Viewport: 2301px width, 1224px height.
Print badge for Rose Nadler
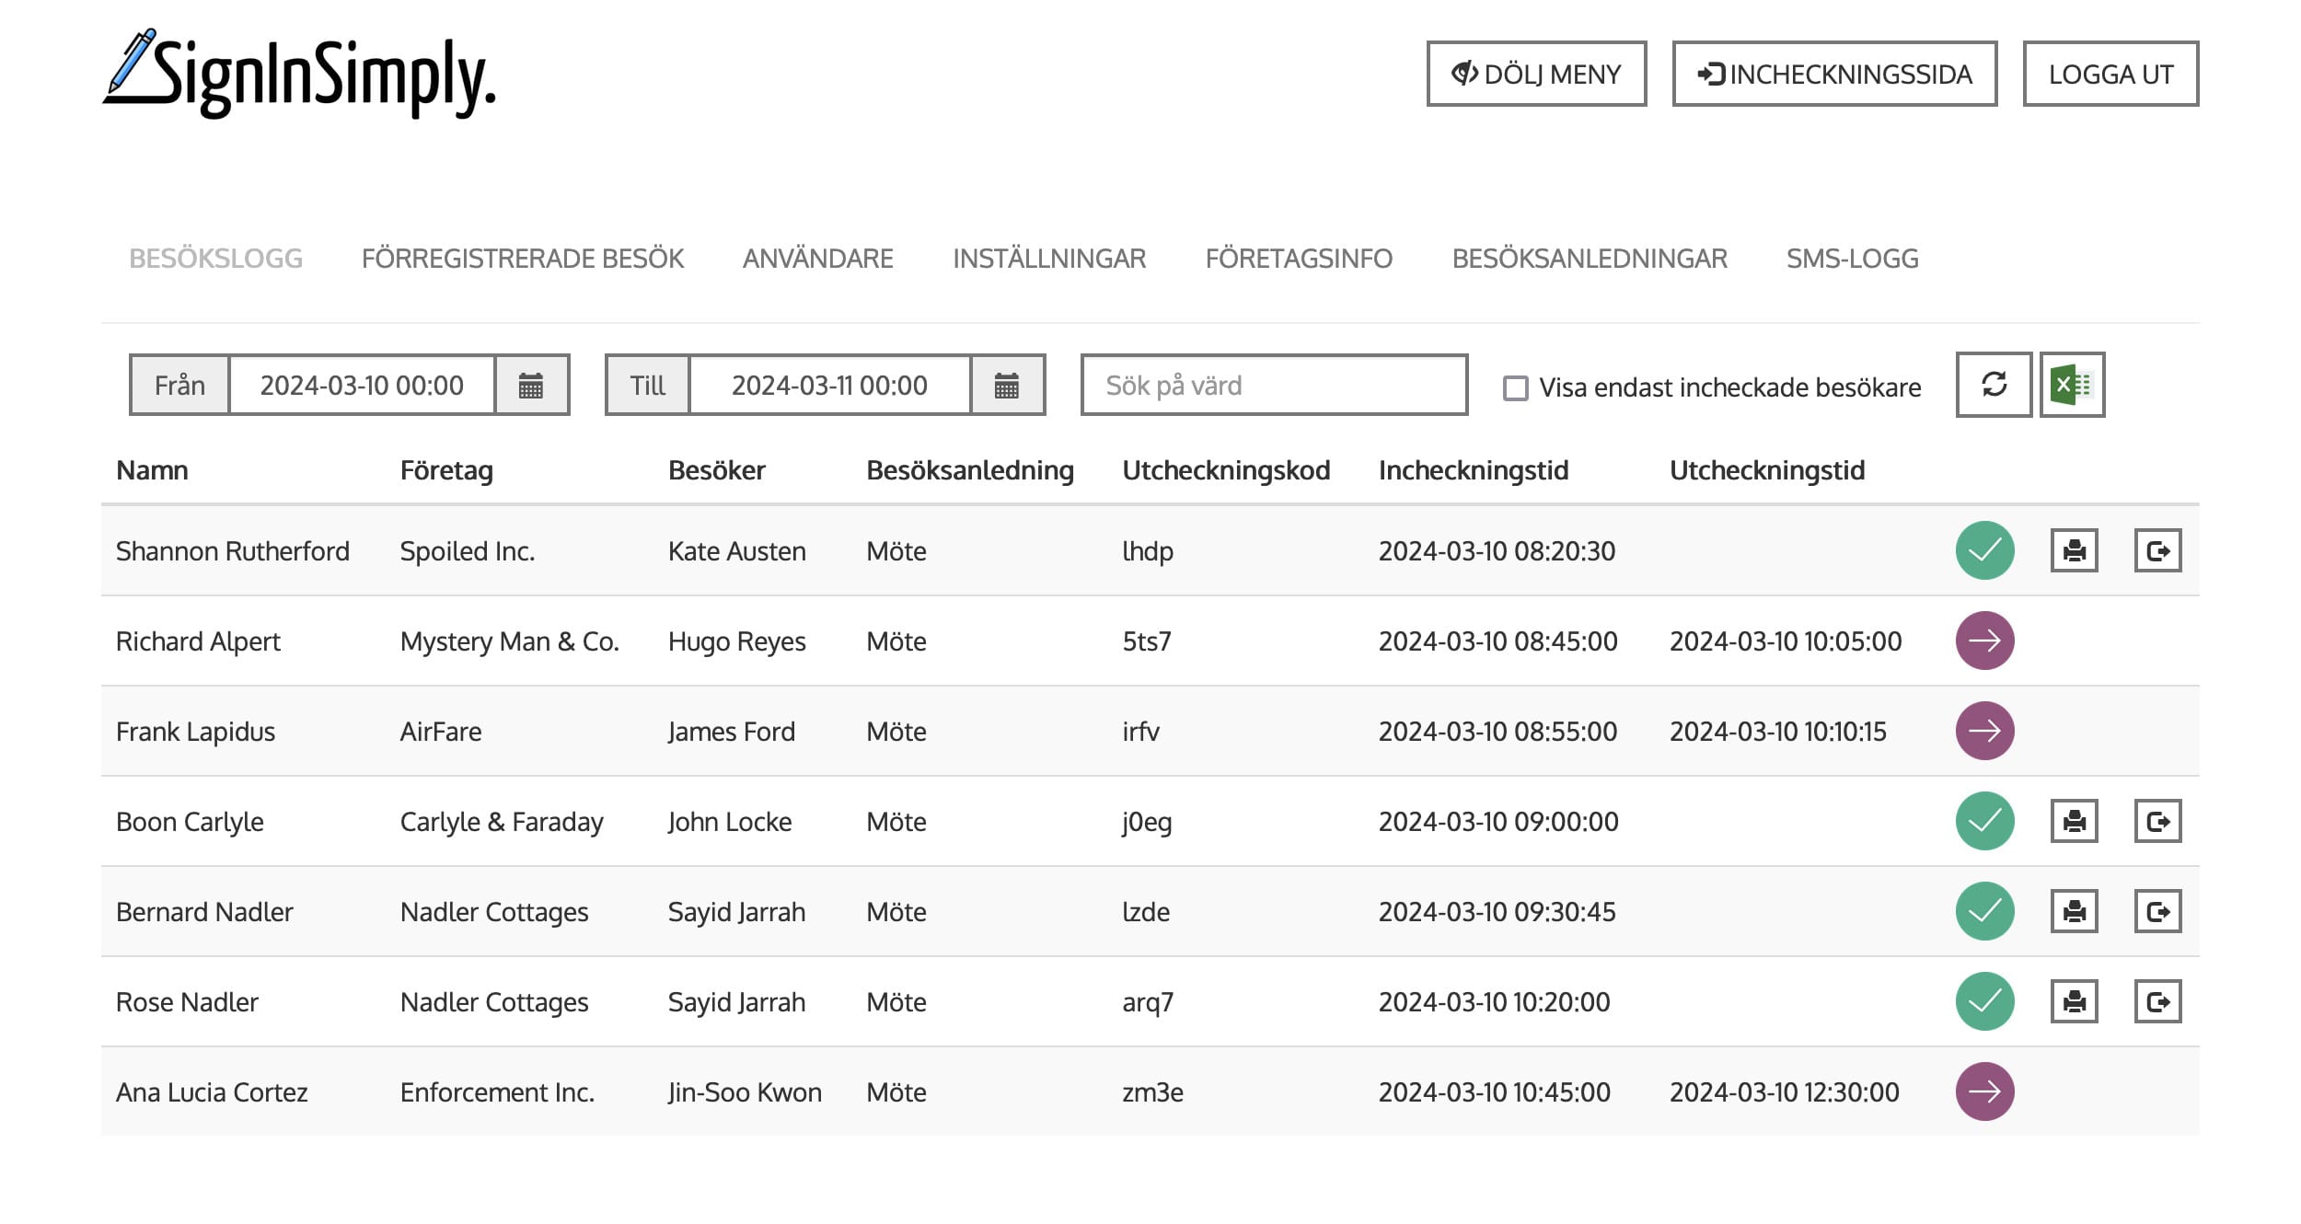pos(2074,1001)
